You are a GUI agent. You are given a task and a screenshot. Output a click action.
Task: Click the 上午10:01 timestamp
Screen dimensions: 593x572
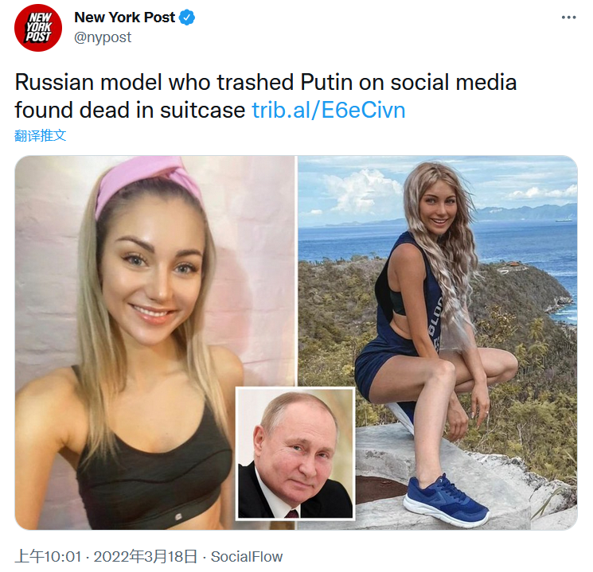48,557
